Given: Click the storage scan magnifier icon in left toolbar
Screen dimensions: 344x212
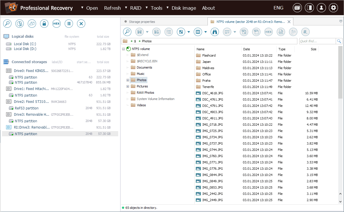Looking at the screenshot, I should (x=7, y=24).
